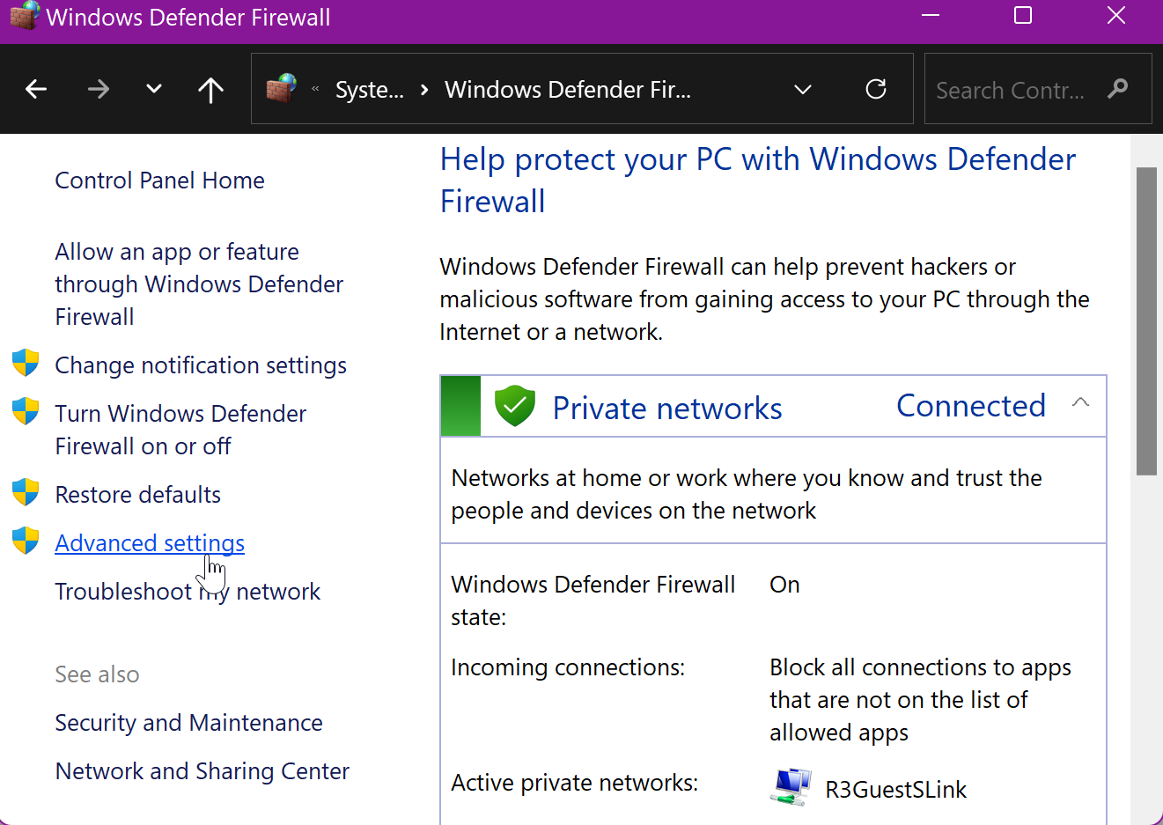This screenshot has height=825, width=1163.
Task: Minimize the Windows Defender Firewall window
Action: [931, 16]
